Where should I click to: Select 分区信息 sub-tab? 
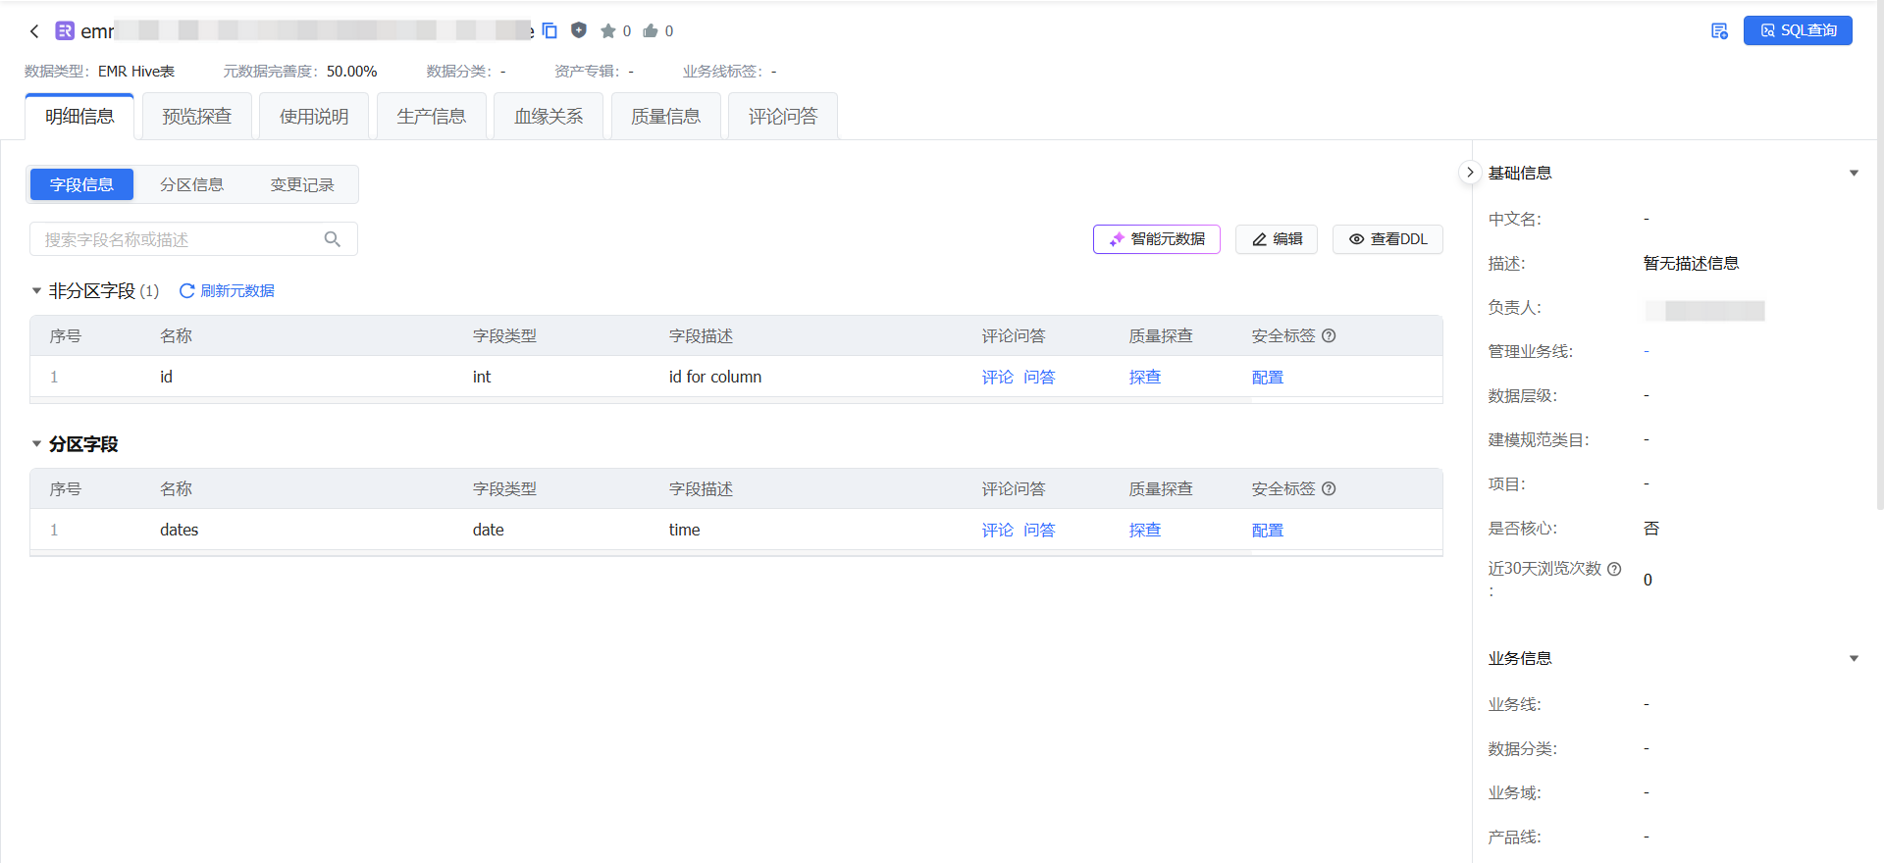[x=192, y=184]
